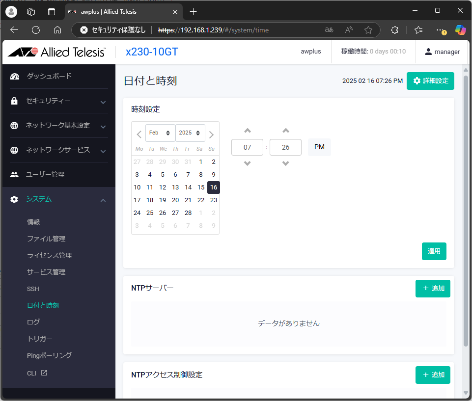Open the 2025 year dropdown

point(191,133)
